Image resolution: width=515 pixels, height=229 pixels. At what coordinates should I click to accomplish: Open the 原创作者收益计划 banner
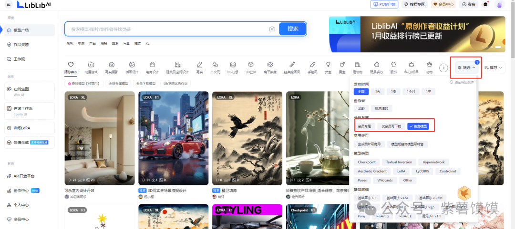point(417,34)
